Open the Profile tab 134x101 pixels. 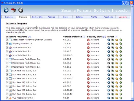[x=94, y=17]
